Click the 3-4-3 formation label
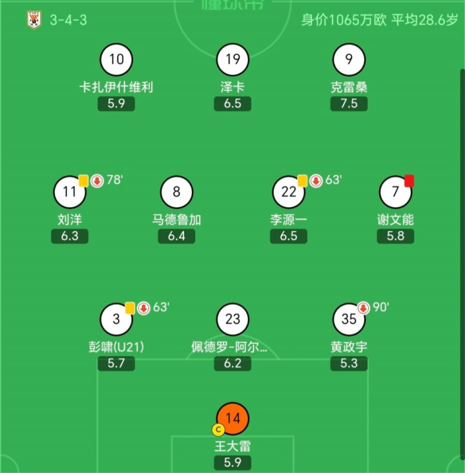The image size is (465, 473). (x=68, y=19)
